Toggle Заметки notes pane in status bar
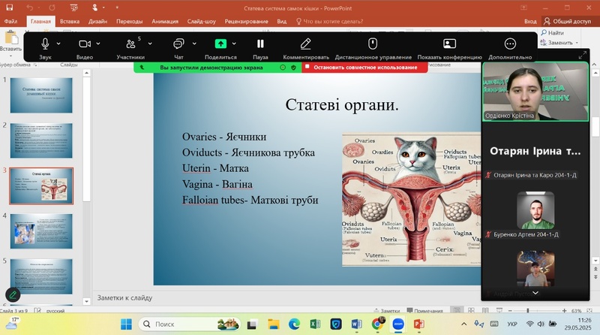This screenshot has height=335, width=600. [x=386, y=311]
